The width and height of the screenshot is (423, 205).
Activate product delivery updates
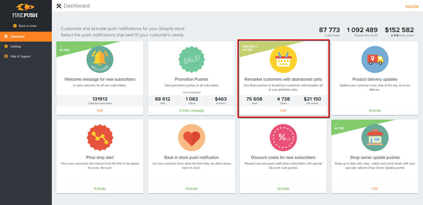(x=375, y=110)
